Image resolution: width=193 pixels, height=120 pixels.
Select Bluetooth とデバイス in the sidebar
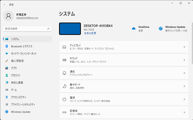click(x=27, y=46)
